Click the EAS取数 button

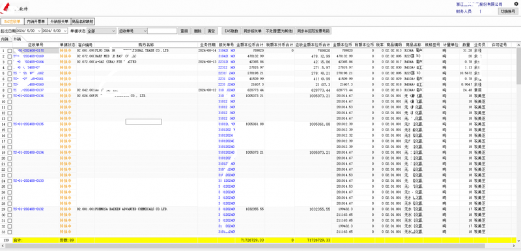tap(231, 31)
